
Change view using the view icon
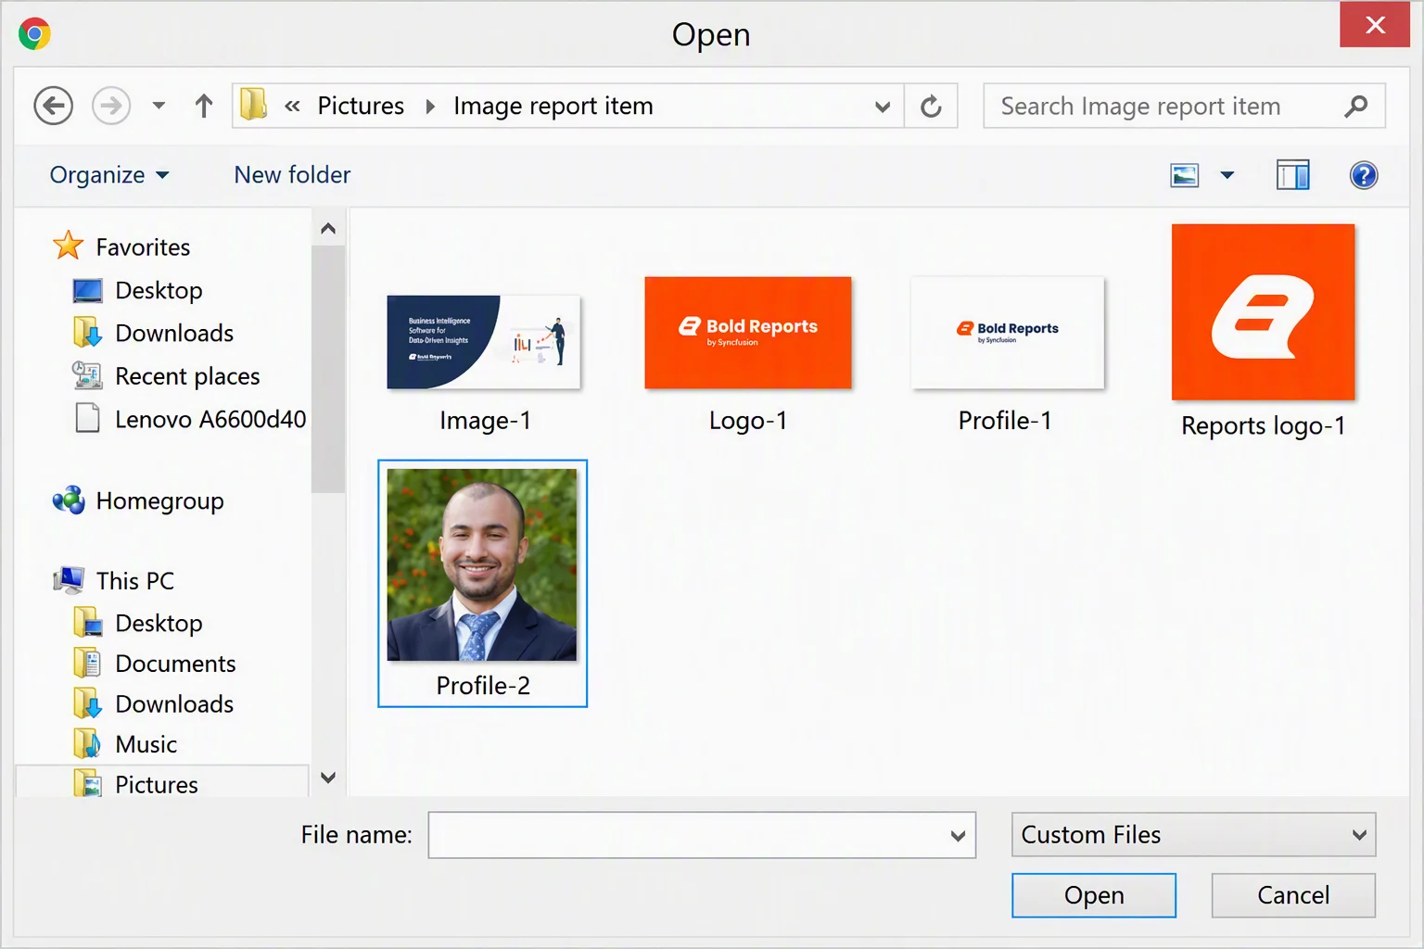[x=1185, y=175]
